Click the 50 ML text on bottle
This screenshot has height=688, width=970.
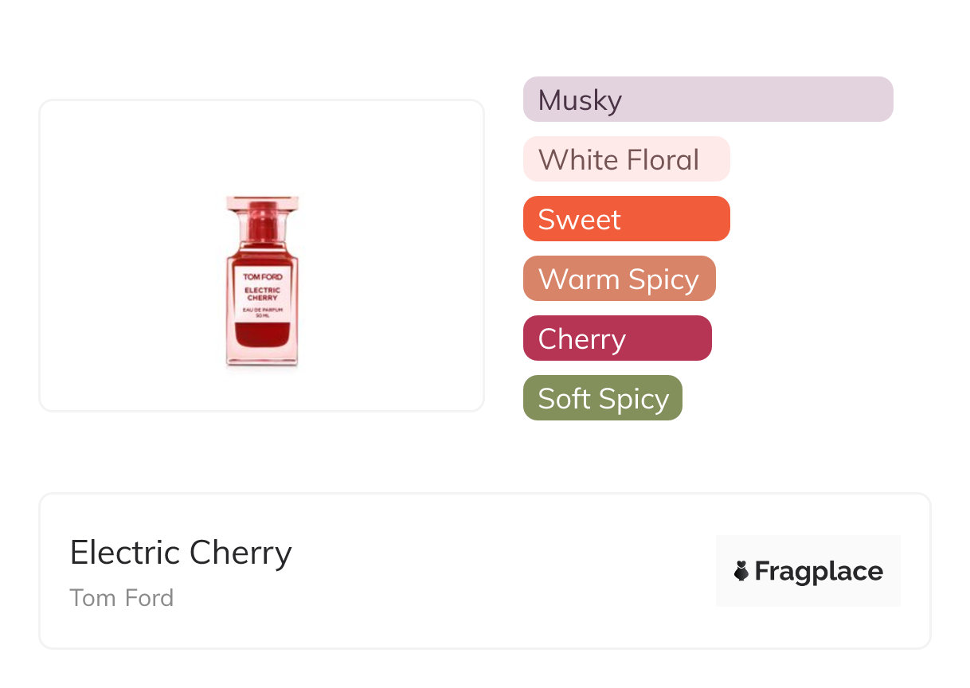[262, 316]
